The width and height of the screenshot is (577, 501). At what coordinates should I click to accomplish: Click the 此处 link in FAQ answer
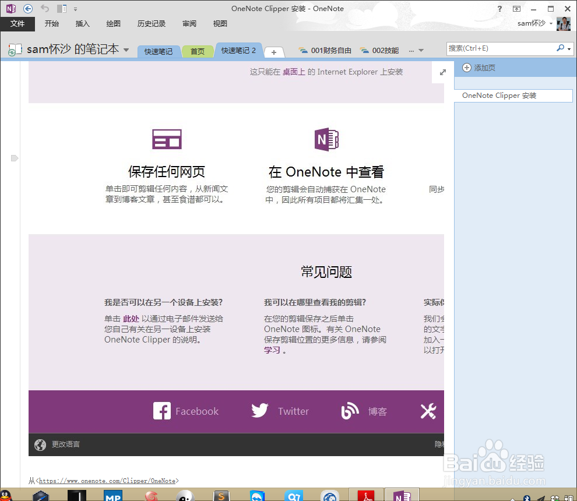click(131, 318)
